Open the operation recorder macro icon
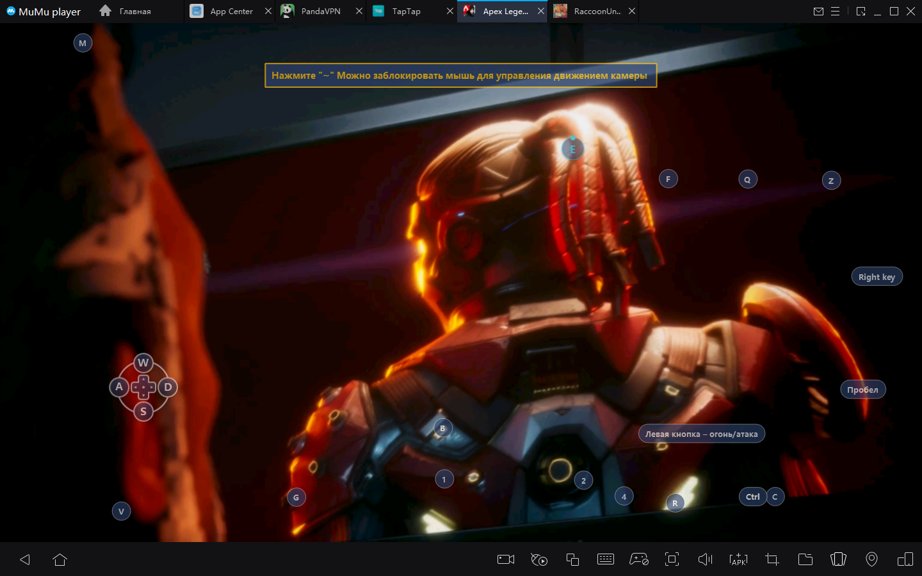 [539, 559]
